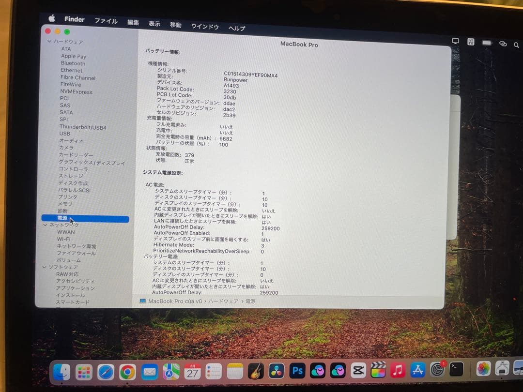The width and height of the screenshot is (523, 392).
Task: Select NVMExpress in the sidebar
Action: coord(76,91)
